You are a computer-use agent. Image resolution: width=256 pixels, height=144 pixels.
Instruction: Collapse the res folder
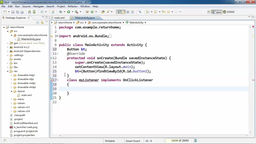(x=8, y=71)
